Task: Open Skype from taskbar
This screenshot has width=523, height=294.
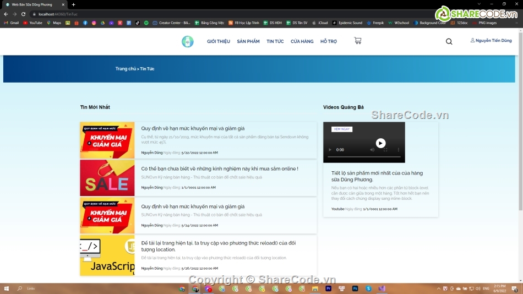Action: tap(368, 288)
